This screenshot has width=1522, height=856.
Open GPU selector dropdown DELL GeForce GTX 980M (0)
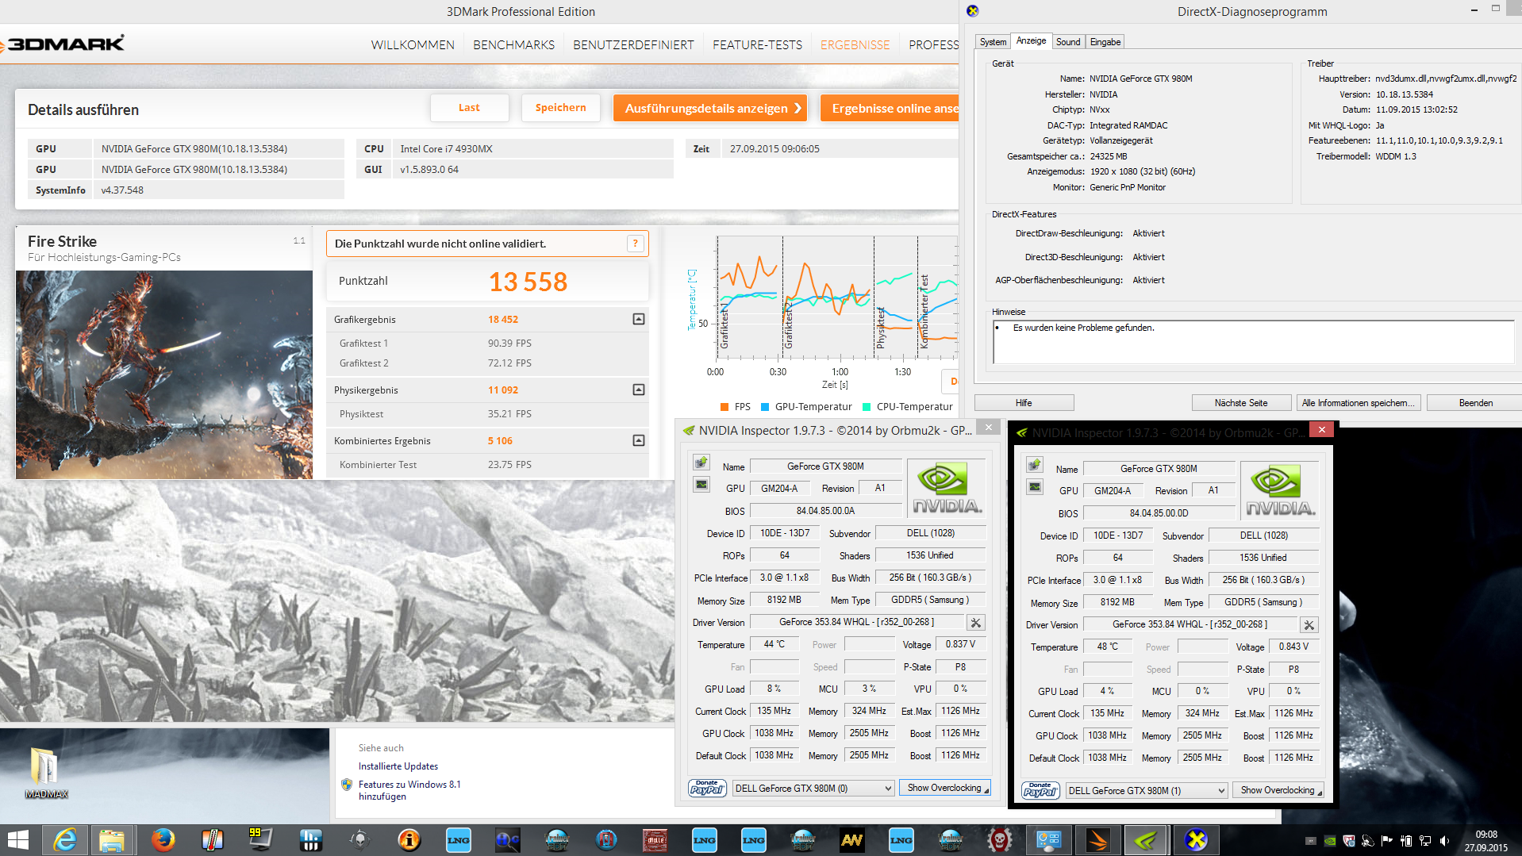pyautogui.click(x=813, y=788)
